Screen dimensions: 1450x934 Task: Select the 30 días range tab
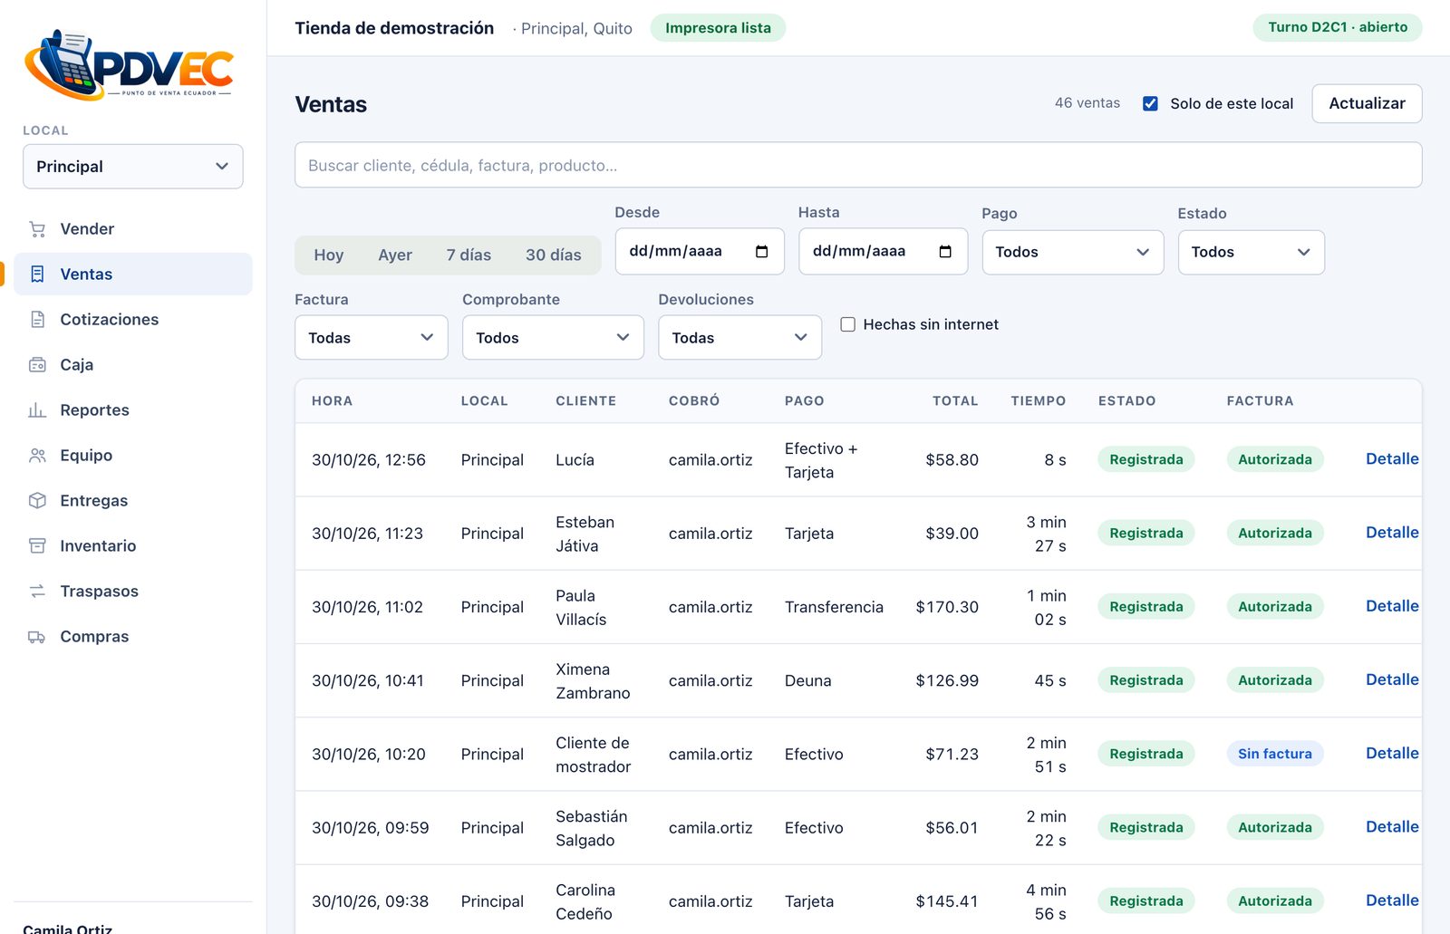(x=554, y=255)
